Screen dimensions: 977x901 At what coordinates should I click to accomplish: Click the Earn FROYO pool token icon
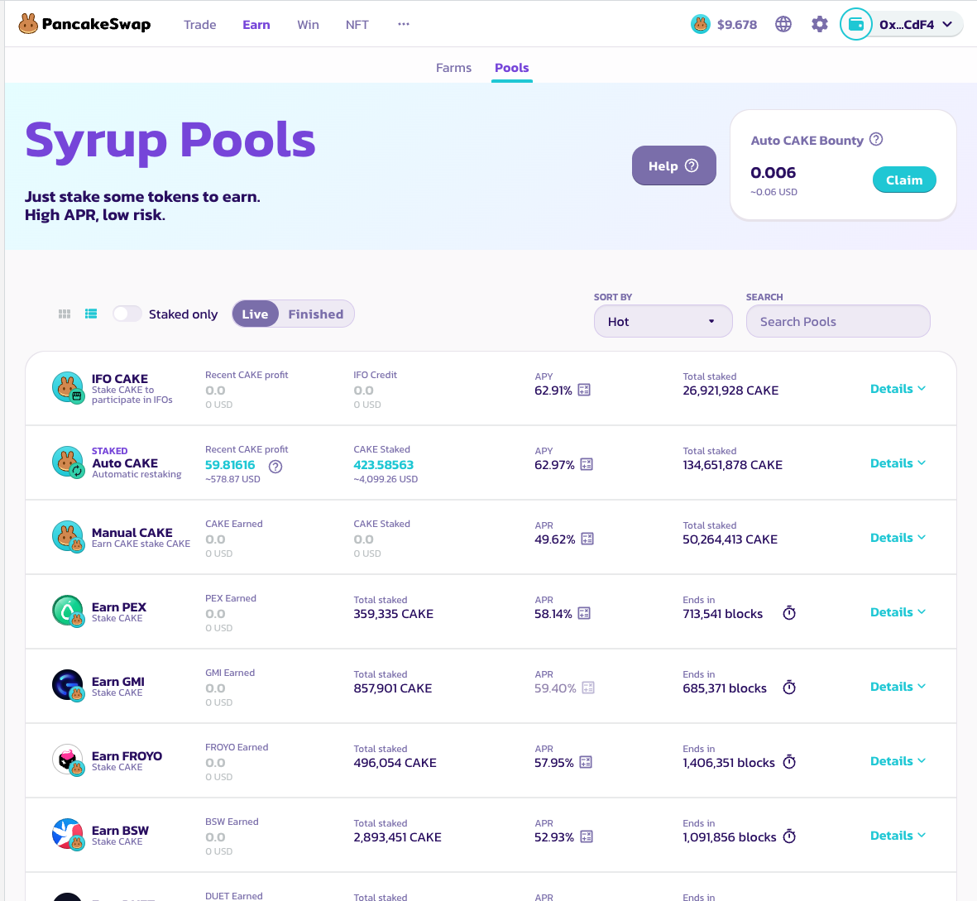pos(68,760)
